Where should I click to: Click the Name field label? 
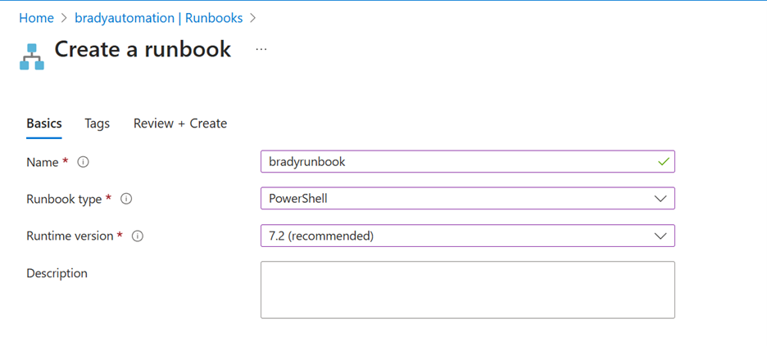click(43, 162)
